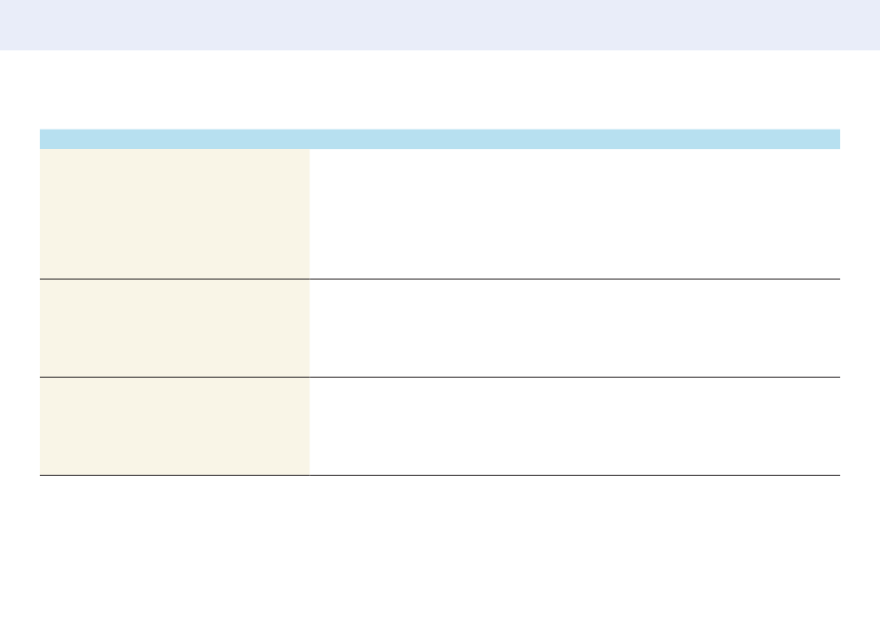Viewport: 880px width, 622px height.
Task: Click the beige and white boundary in first row
Action: [x=309, y=214]
